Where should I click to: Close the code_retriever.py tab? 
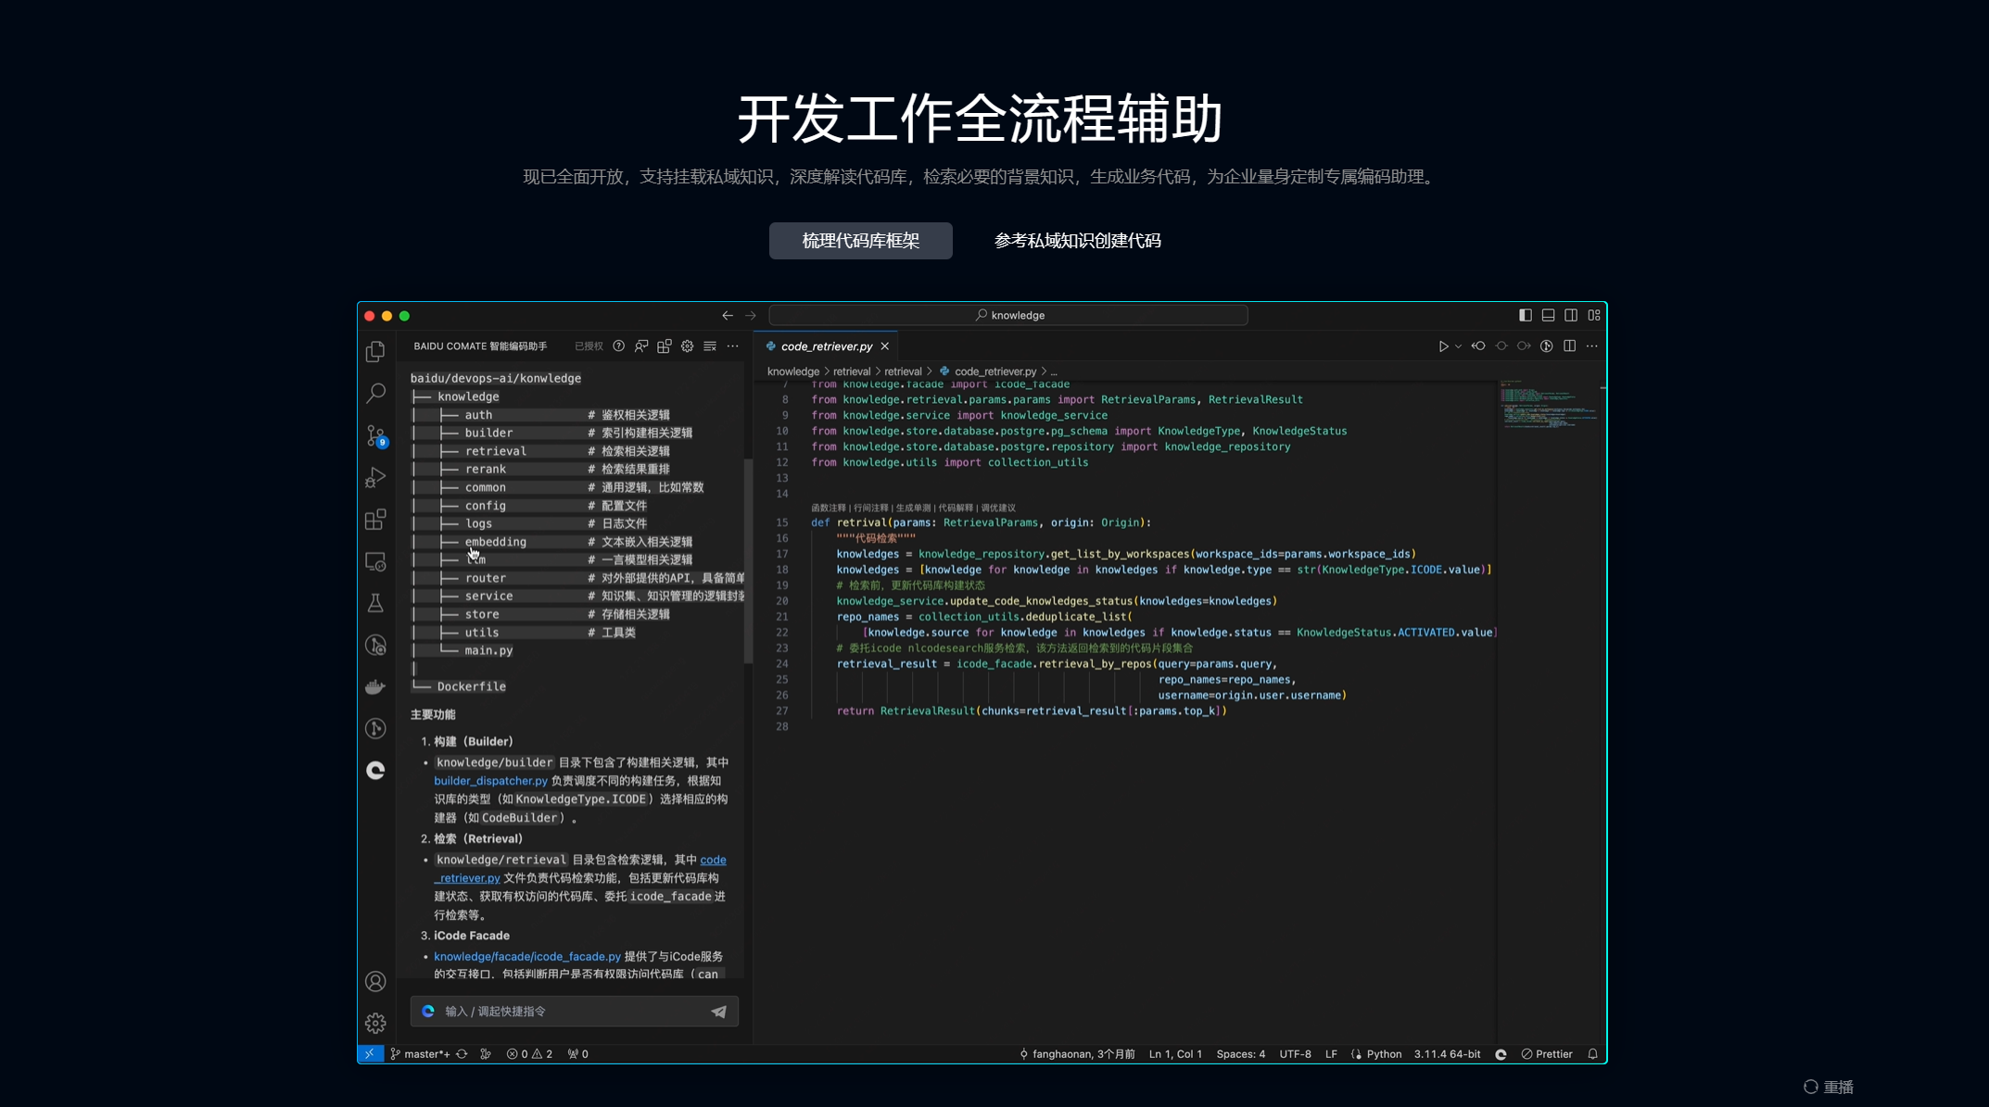coord(885,346)
